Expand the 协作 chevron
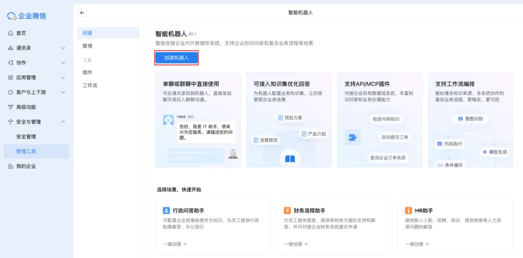 [x=63, y=63]
